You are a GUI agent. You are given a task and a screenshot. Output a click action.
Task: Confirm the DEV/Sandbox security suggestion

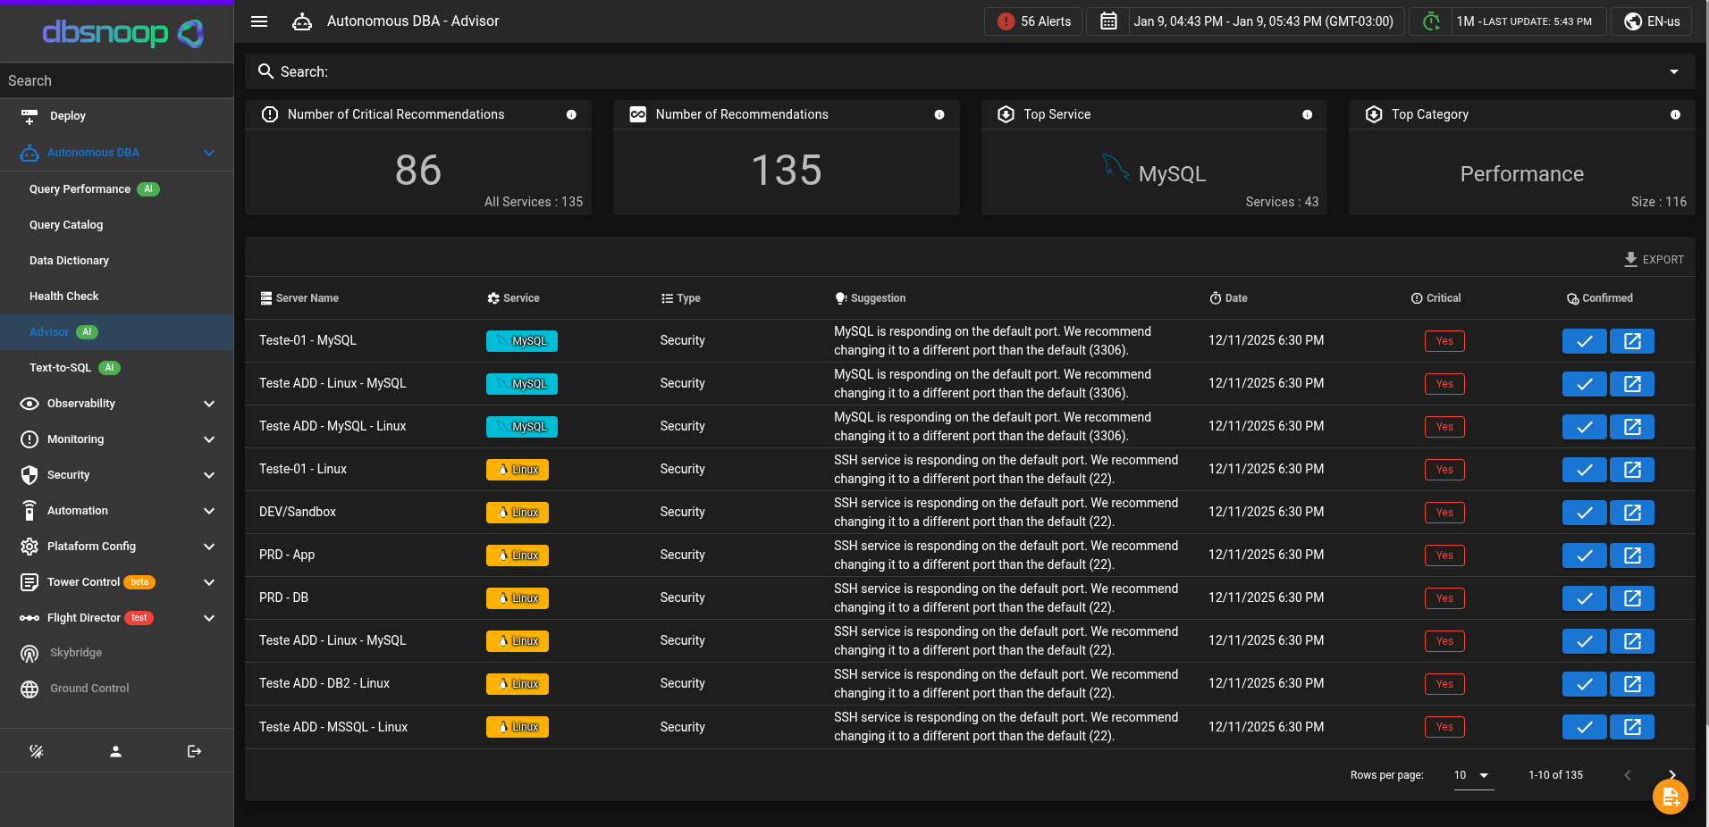(x=1583, y=512)
